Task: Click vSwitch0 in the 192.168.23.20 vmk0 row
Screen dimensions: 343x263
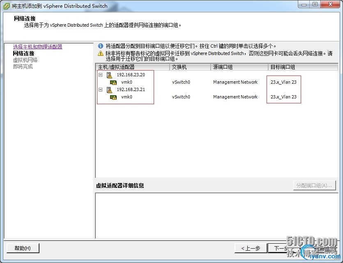Action: tap(181, 82)
